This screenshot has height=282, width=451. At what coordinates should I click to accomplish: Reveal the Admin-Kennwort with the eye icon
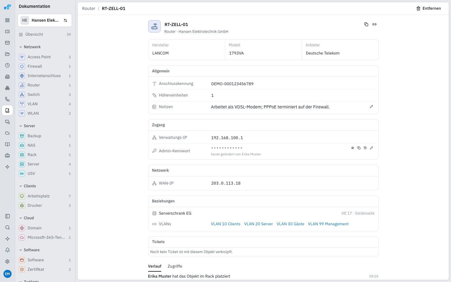[x=353, y=148]
